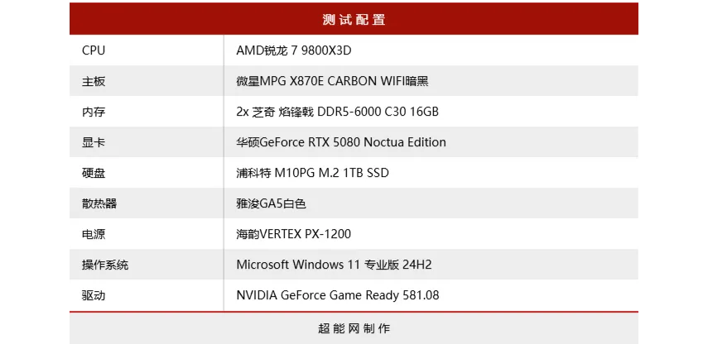
Task: Click the Microsoft Windows 11 专业版 24H2 text
Action: [x=334, y=265]
